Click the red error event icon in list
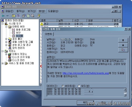 coord(41,66)
